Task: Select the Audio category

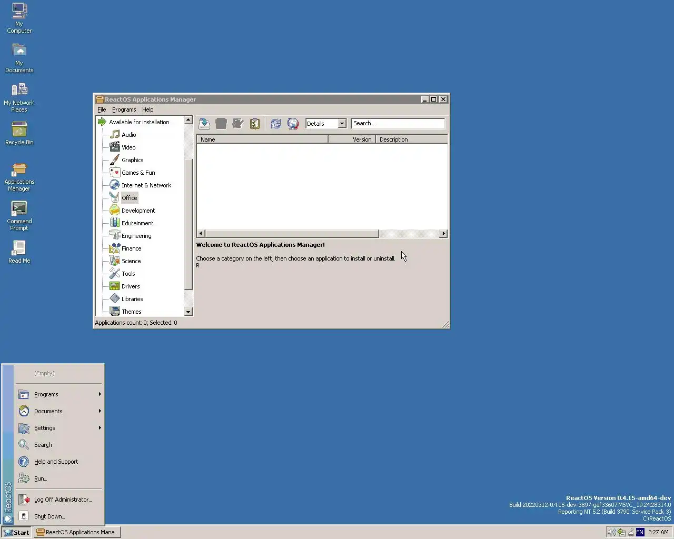Action: pyautogui.click(x=128, y=135)
